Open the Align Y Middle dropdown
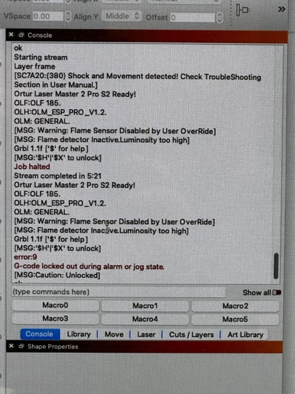 click(122, 17)
